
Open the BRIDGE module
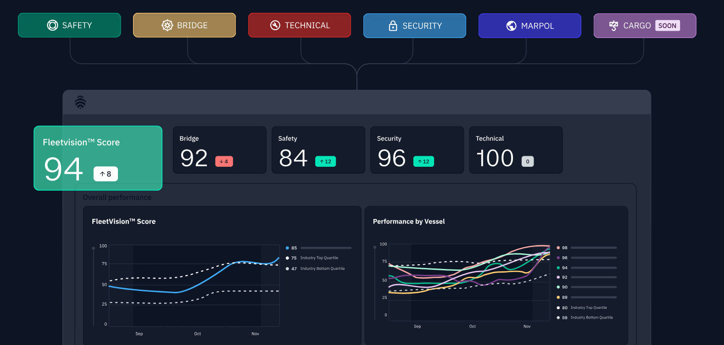184,25
